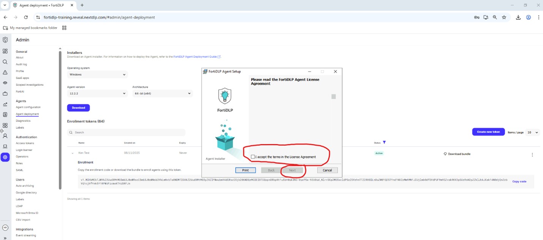The width and height of the screenshot is (543, 240).
Task: Collapse the Ken Test row chevron
Action: 73,153
